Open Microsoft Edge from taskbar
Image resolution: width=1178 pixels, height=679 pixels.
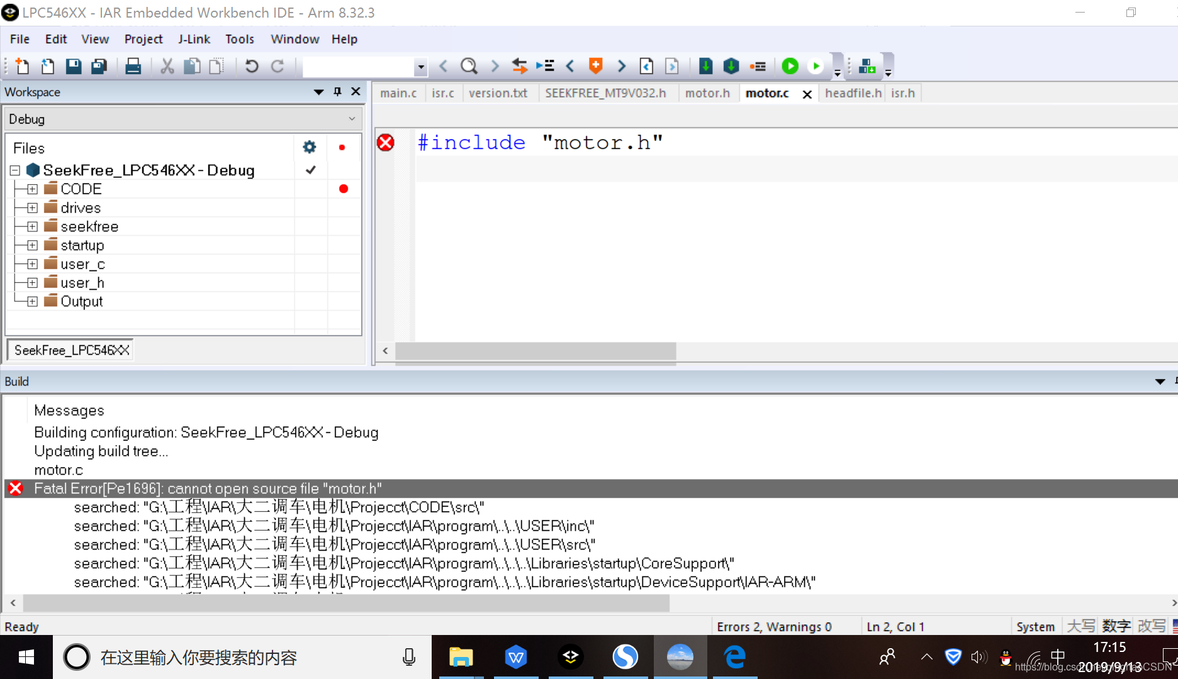(x=734, y=657)
